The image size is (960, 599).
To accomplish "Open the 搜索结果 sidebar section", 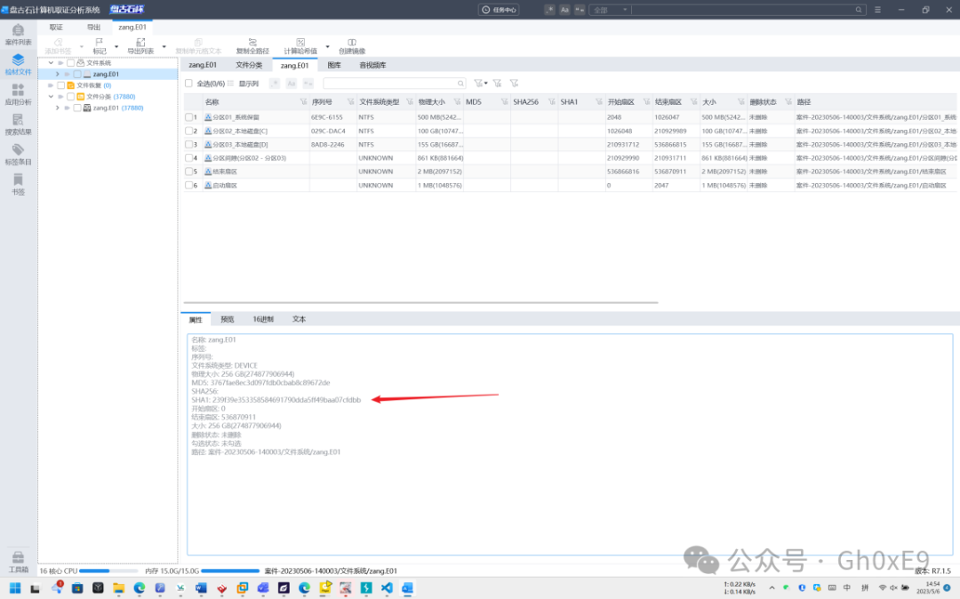I will [18, 124].
